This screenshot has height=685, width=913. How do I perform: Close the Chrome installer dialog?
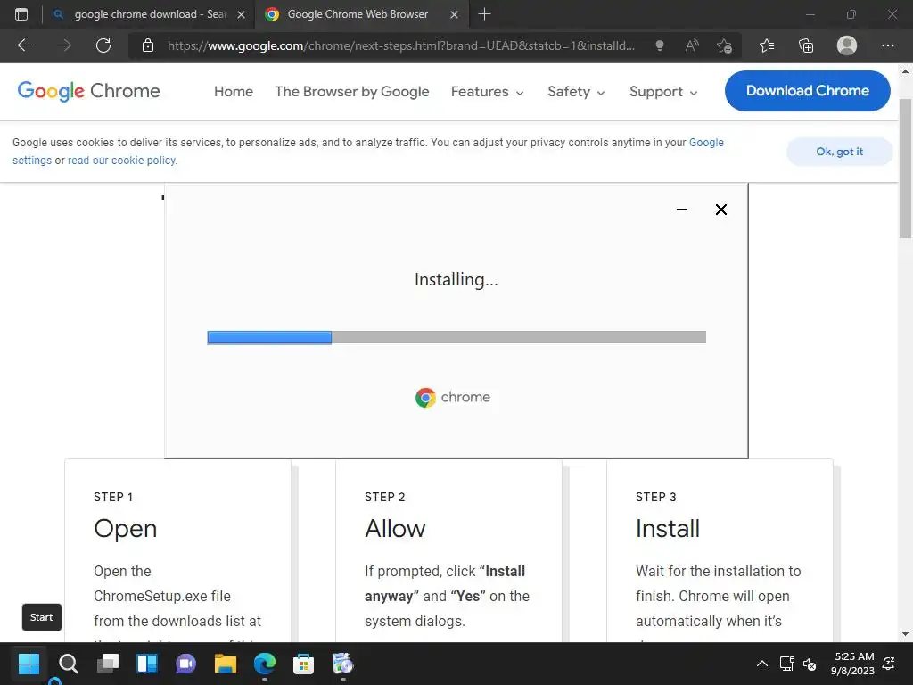click(x=720, y=210)
